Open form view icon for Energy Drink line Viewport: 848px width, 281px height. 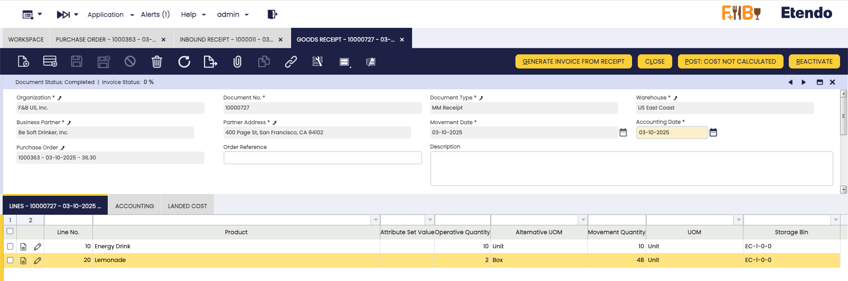click(23, 247)
